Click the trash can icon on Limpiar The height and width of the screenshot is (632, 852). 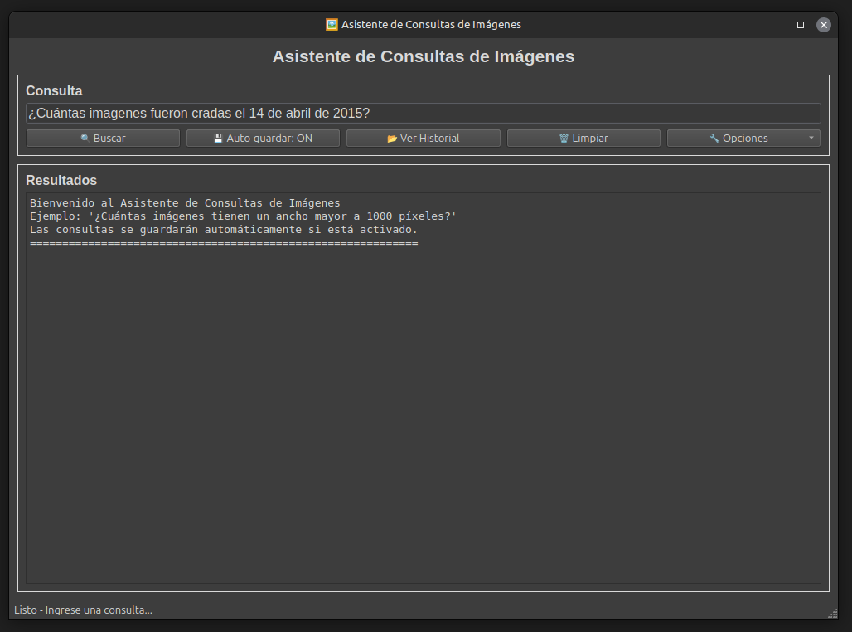tap(564, 139)
